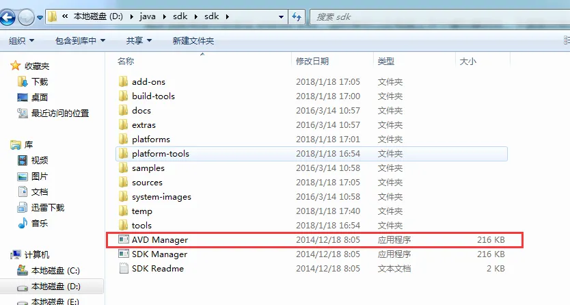This screenshot has height=305, width=570.
Task: Select 本地磁盘 (D:) in the sidebar
Action: coord(55,287)
